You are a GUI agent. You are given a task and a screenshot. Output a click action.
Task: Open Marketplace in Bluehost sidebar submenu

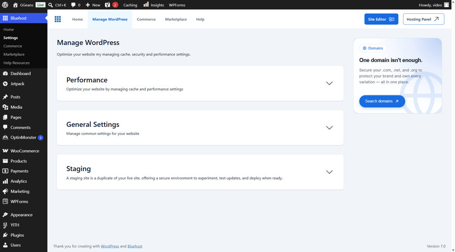(14, 55)
